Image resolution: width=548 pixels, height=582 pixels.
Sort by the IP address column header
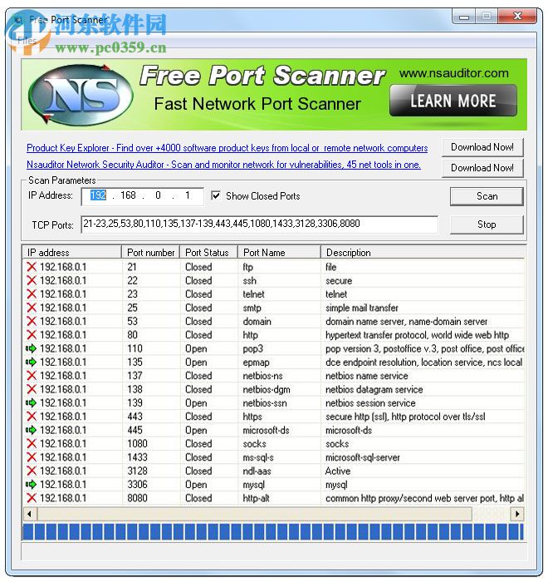72,253
